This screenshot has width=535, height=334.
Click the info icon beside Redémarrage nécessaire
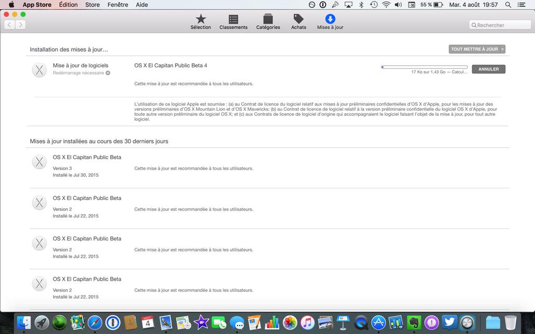pyautogui.click(x=108, y=73)
